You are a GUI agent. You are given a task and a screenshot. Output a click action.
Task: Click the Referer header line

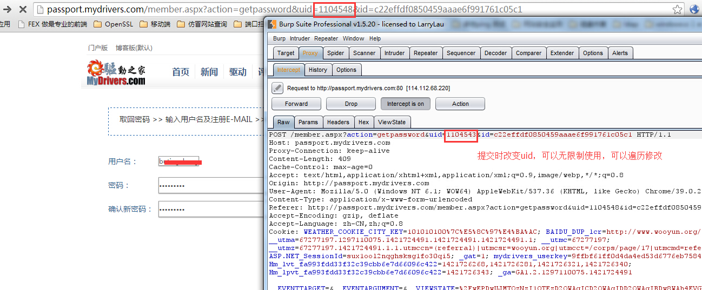pyautogui.click(x=485, y=207)
